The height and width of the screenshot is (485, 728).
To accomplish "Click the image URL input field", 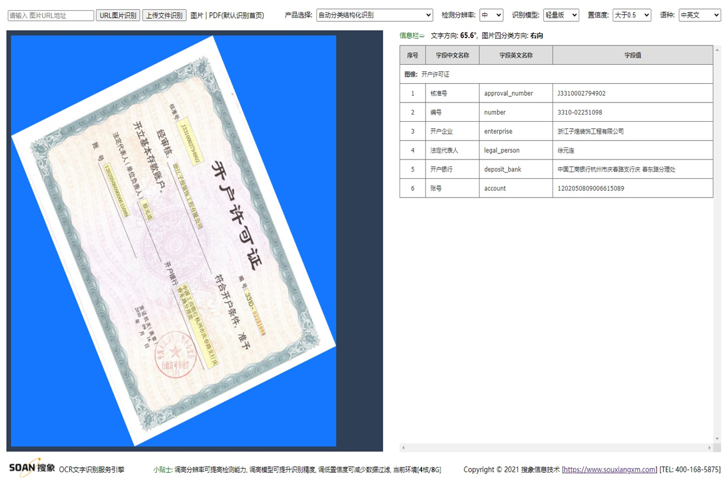I will click(x=50, y=16).
